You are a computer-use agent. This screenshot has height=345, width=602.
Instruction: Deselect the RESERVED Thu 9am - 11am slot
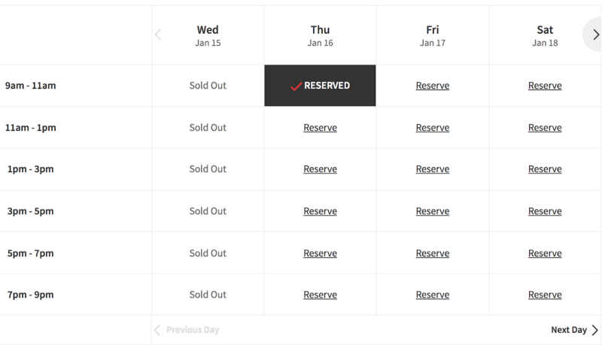click(x=320, y=86)
